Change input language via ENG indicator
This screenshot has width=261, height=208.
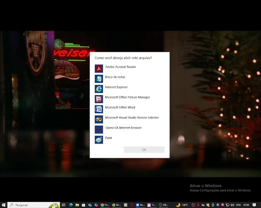(x=238, y=205)
